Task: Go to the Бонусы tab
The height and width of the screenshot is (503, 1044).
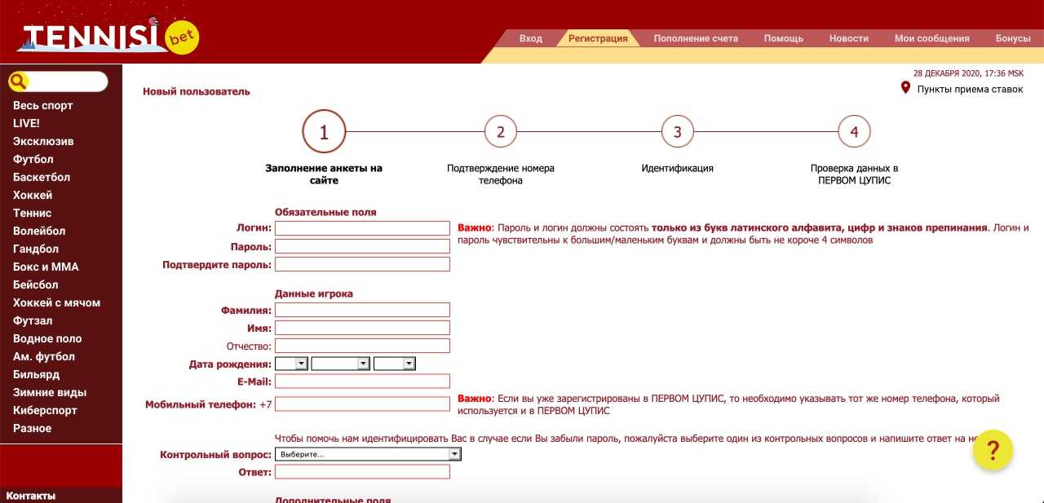Action: tap(1013, 38)
